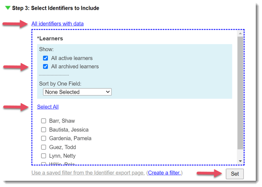
Task: Check the Barr, Shaw checkbox
Action: click(44, 121)
